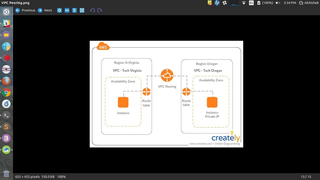Open the Files manager in dock
Viewport: 320px width, 180px height.
[6, 35]
